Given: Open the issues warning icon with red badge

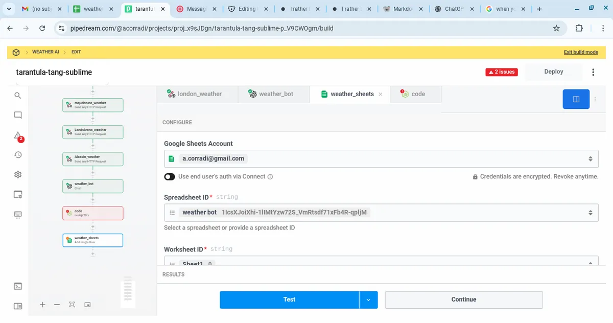Looking at the screenshot, I should (18, 136).
